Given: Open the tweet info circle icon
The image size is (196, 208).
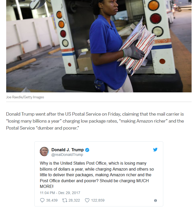Looking at the screenshot, I should coord(156,201).
